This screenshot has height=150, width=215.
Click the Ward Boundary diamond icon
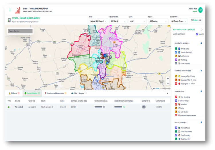(x=179, y=139)
